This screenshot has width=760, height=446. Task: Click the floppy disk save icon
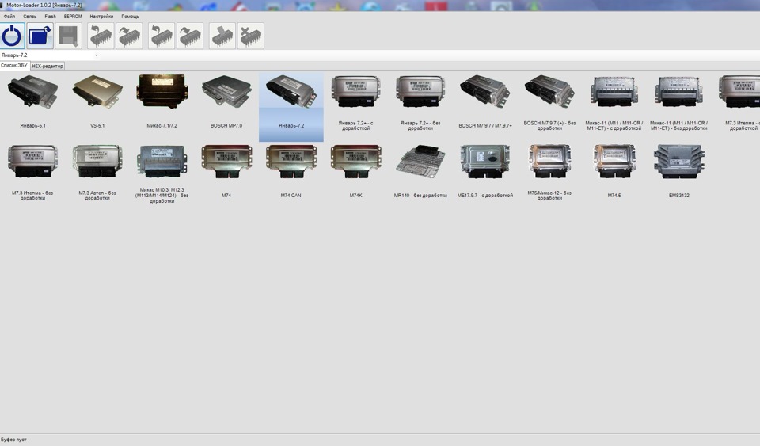pyautogui.click(x=68, y=36)
